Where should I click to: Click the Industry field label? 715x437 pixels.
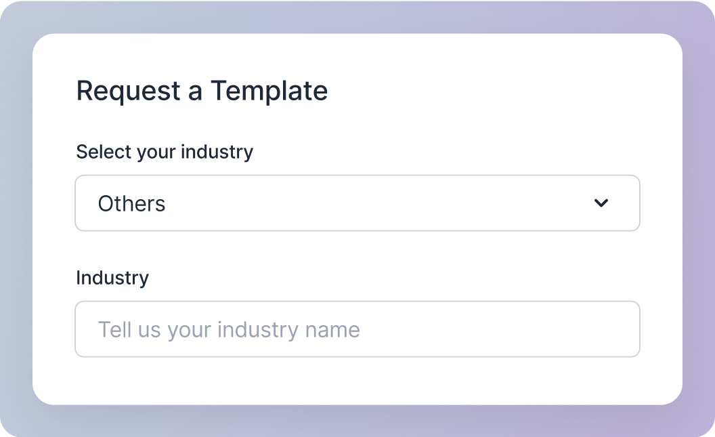pos(112,278)
